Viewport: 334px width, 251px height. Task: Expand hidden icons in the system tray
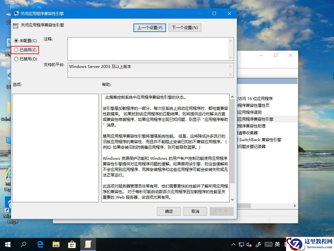pos(234,244)
